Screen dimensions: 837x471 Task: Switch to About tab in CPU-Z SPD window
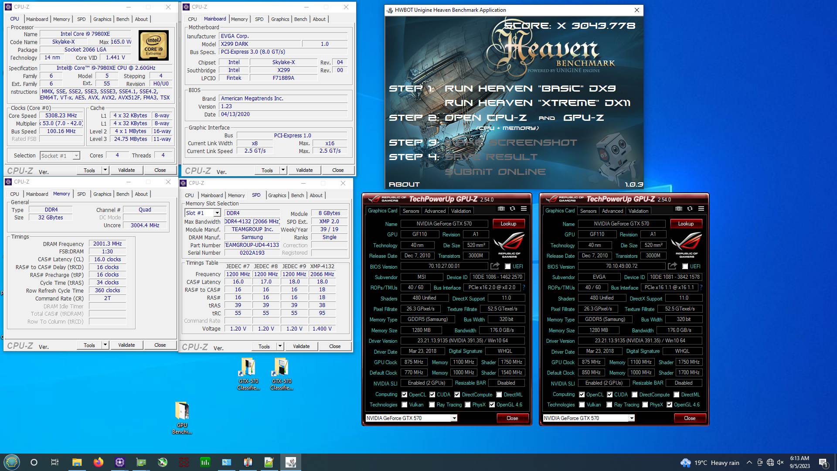click(x=316, y=195)
